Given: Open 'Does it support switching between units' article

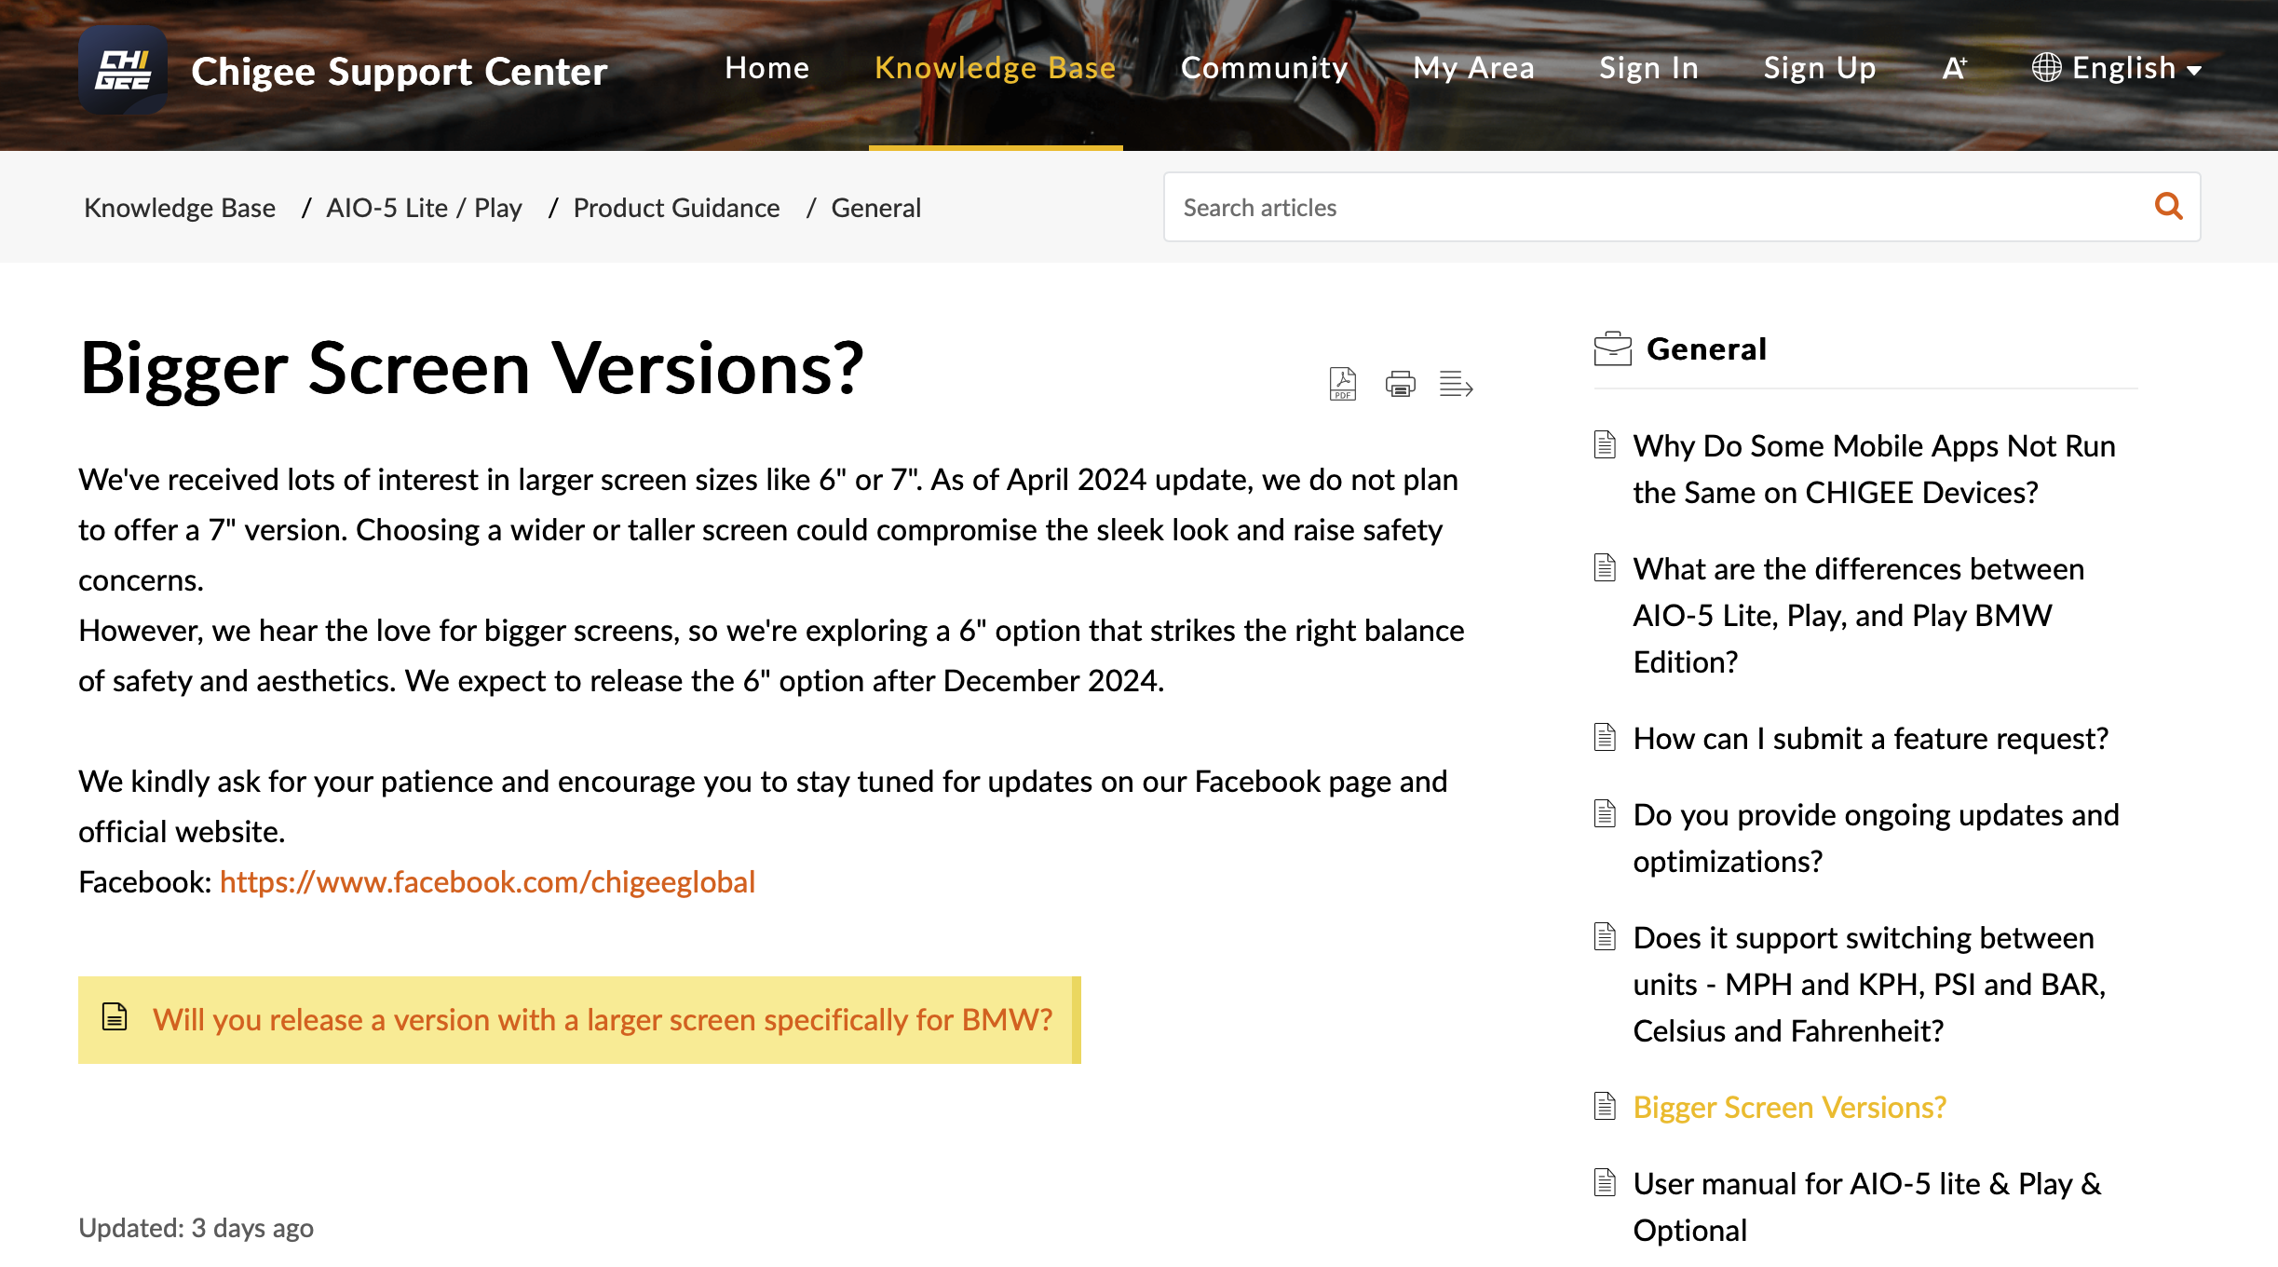Looking at the screenshot, I should tap(1869, 984).
